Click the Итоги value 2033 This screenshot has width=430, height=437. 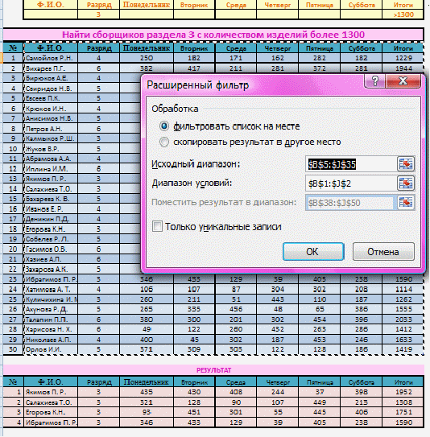(403, 320)
